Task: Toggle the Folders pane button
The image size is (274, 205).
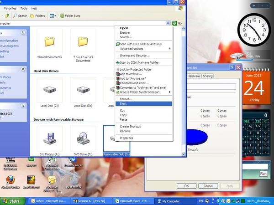Action: [37, 15]
